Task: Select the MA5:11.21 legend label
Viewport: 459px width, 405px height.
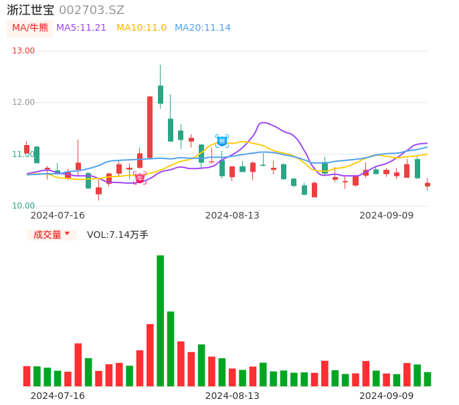Action: (81, 28)
